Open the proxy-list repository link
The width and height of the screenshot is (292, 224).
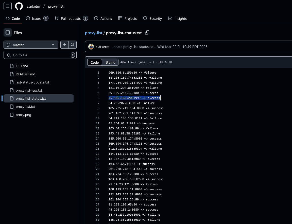coord(56,6)
